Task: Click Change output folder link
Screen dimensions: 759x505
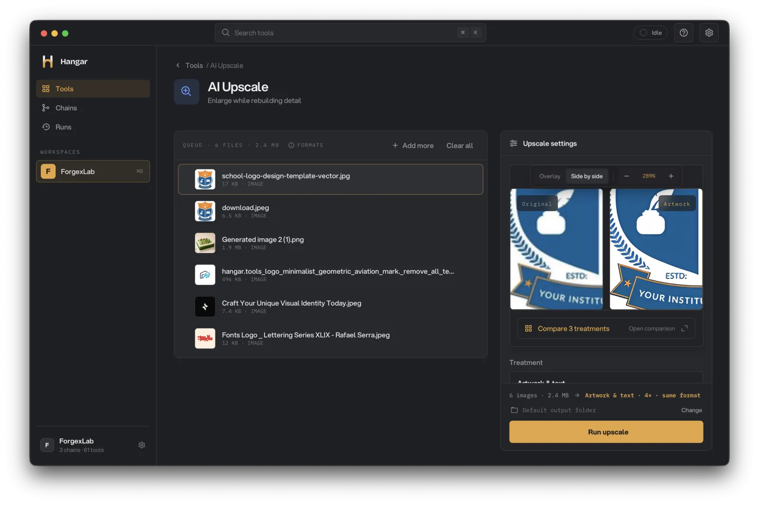Action: coord(692,410)
